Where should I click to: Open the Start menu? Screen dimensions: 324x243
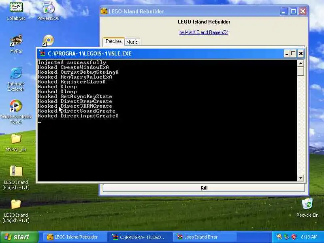[x=19, y=237]
